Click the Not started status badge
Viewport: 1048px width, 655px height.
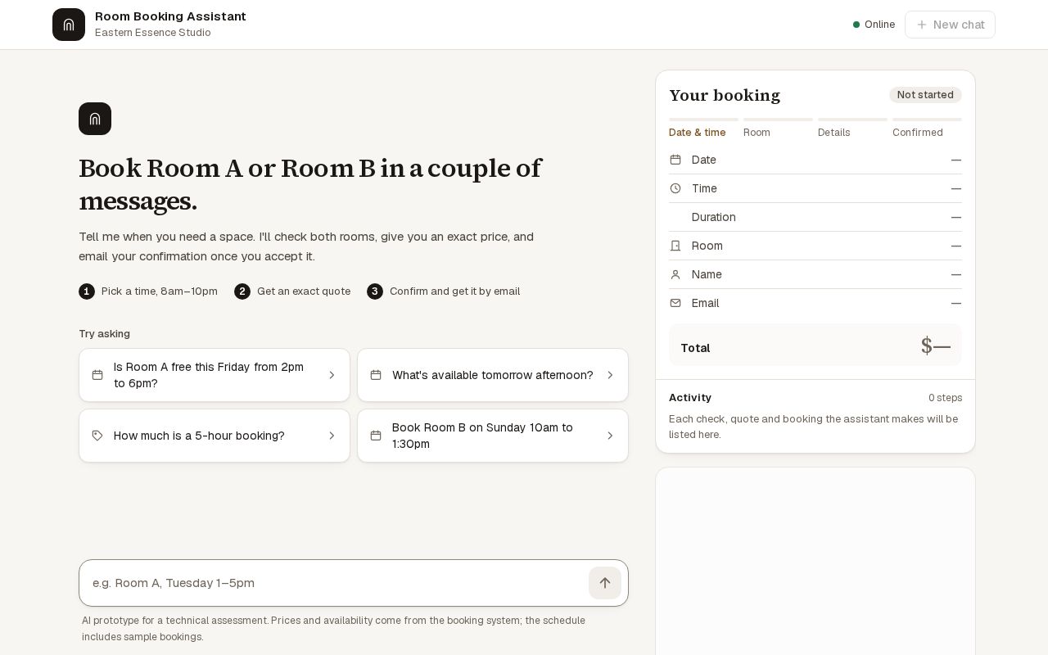pos(925,95)
